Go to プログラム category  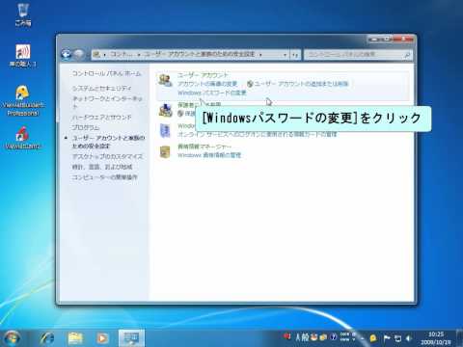[x=86, y=127]
